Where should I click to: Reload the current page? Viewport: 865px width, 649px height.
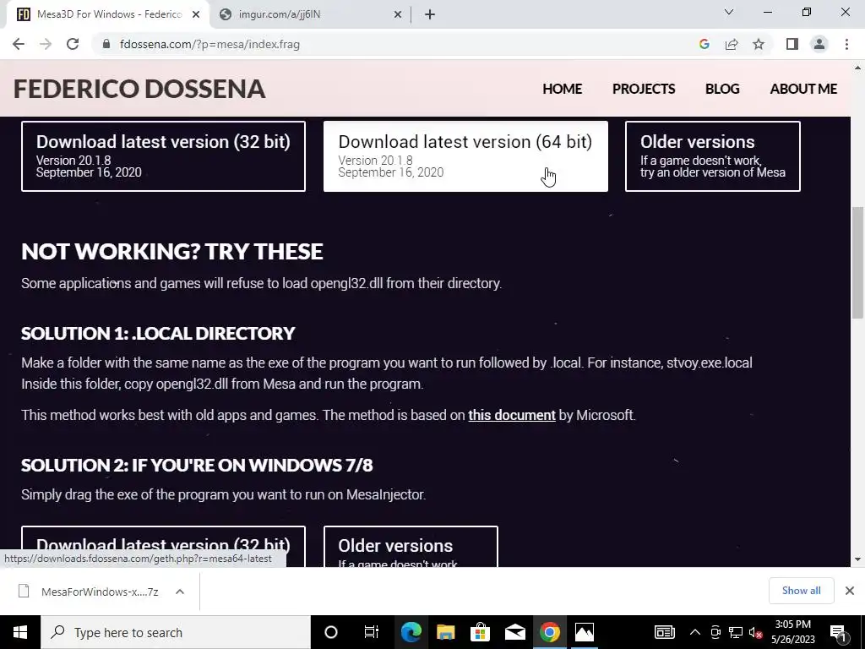click(x=73, y=44)
